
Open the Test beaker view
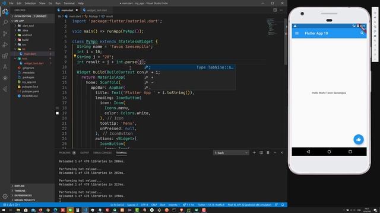(x=5, y=67)
